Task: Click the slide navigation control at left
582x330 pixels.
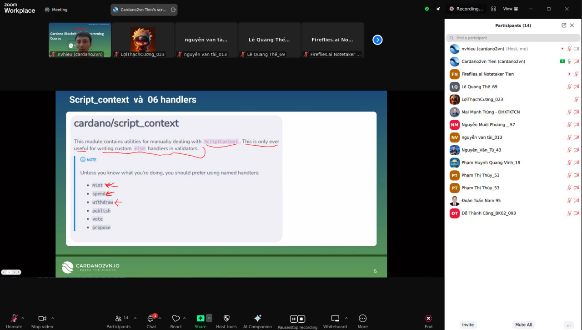Action: (11, 272)
